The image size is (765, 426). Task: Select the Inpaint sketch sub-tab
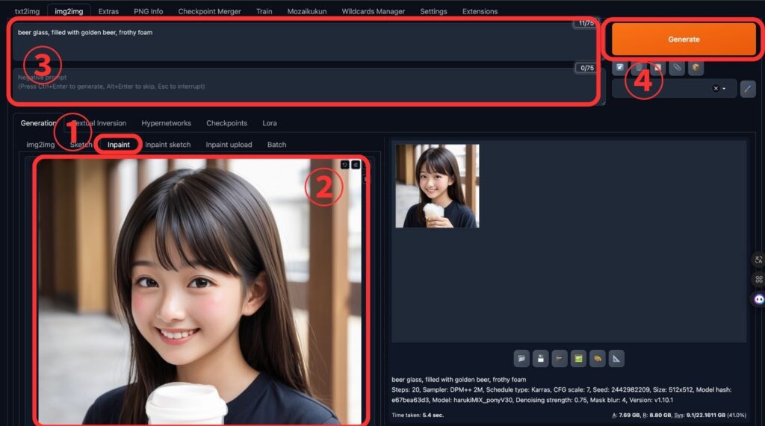tap(167, 145)
